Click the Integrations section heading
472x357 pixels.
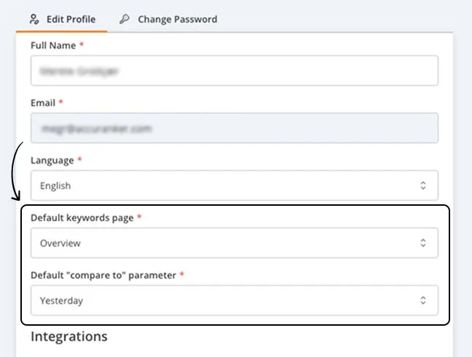[68, 336]
